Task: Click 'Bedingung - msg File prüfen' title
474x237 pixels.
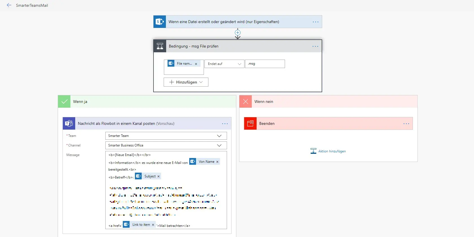Action: pos(193,46)
